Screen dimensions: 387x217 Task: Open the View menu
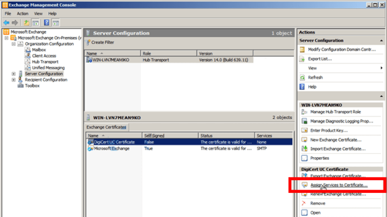(38, 13)
